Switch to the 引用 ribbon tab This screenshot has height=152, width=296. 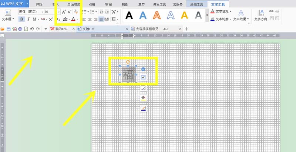(x=91, y=4)
